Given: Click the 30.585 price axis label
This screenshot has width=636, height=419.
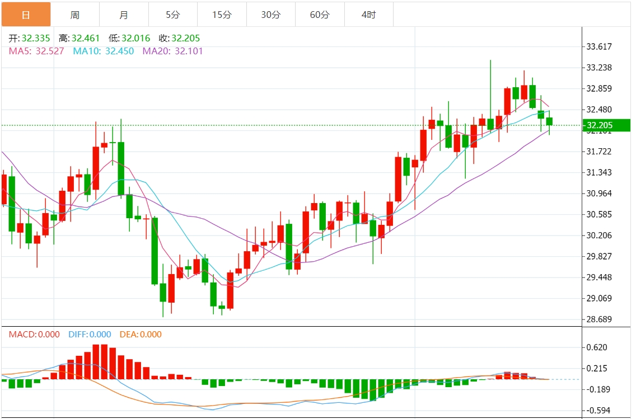Looking at the screenshot, I should click(x=598, y=214).
